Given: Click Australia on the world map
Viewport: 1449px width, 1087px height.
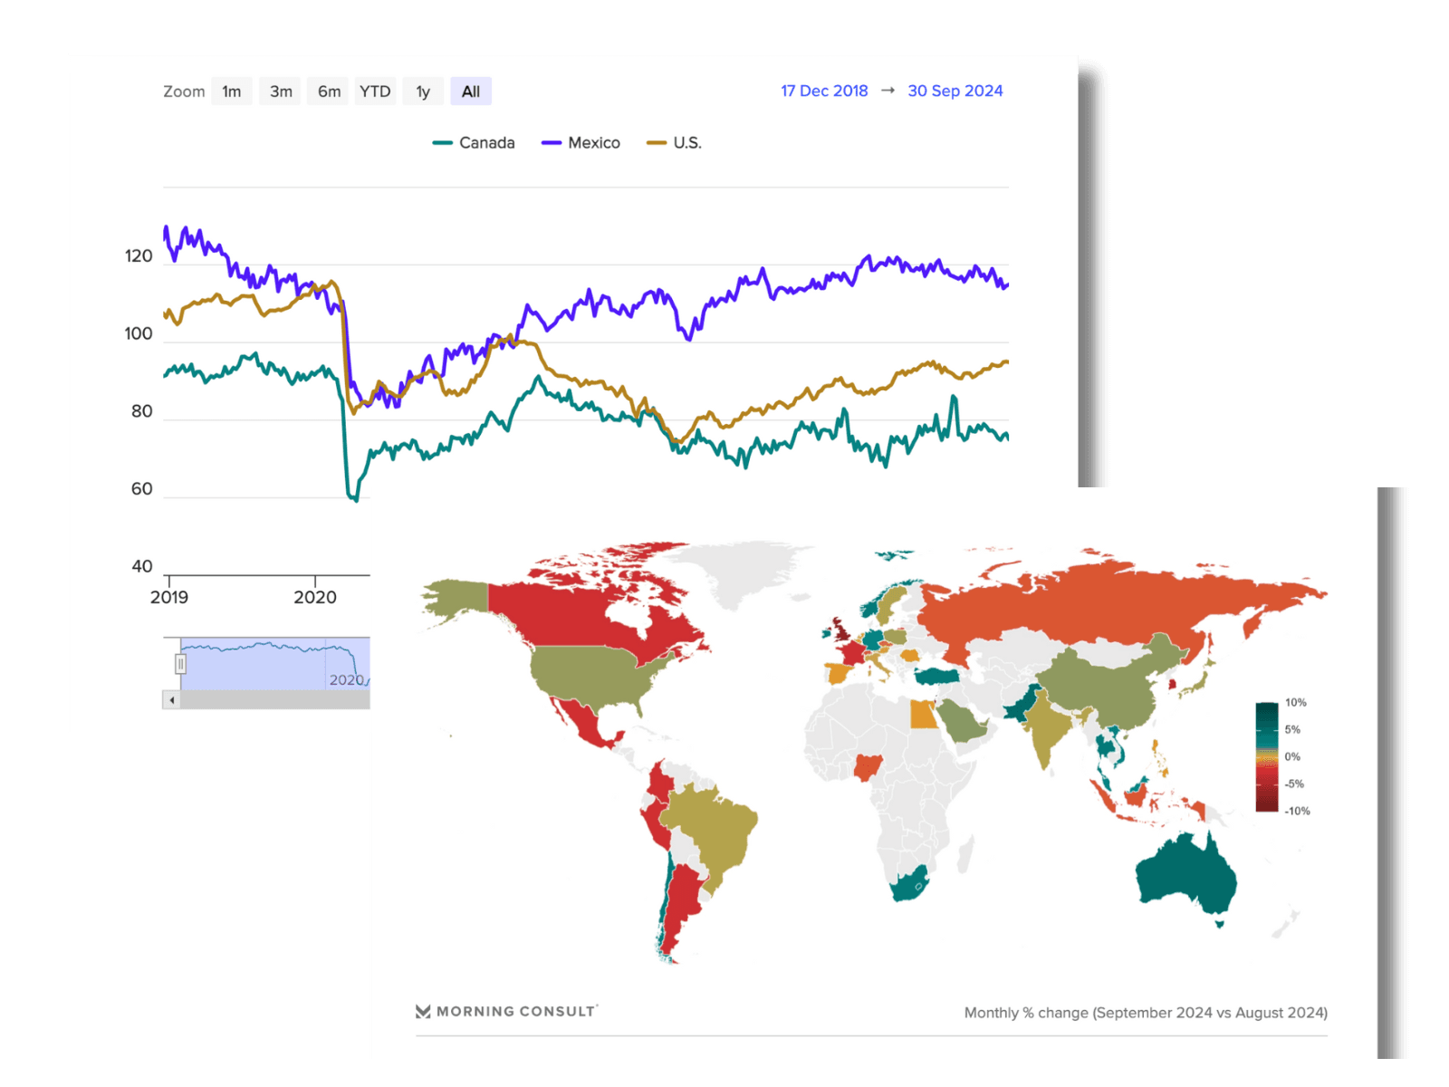Looking at the screenshot, I should tap(1185, 871).
